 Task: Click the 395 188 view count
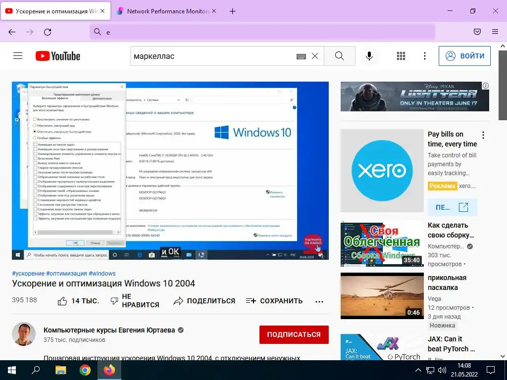25,300
